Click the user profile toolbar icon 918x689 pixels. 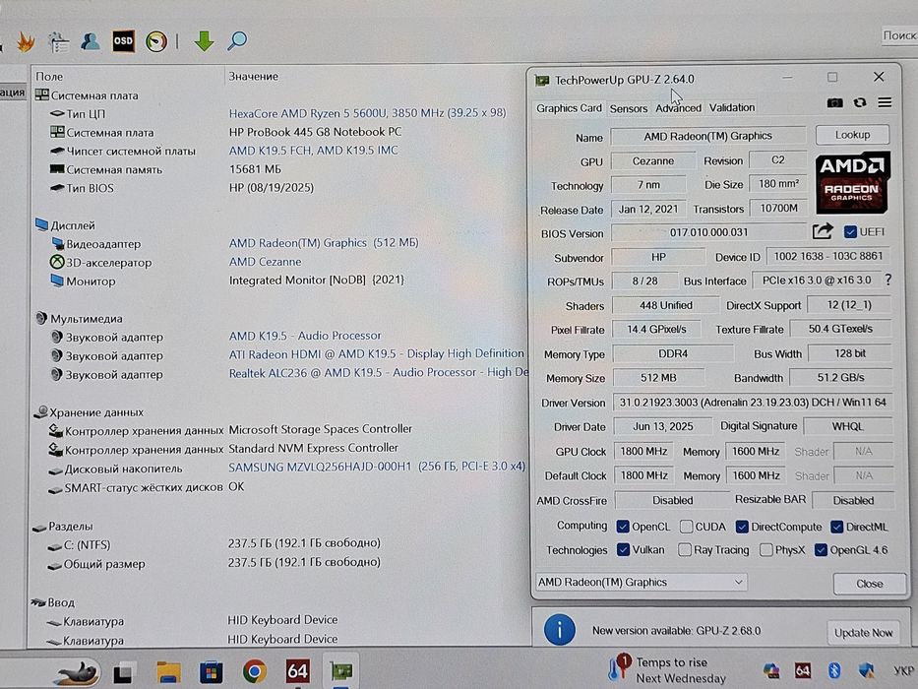[x=91, y=41]
